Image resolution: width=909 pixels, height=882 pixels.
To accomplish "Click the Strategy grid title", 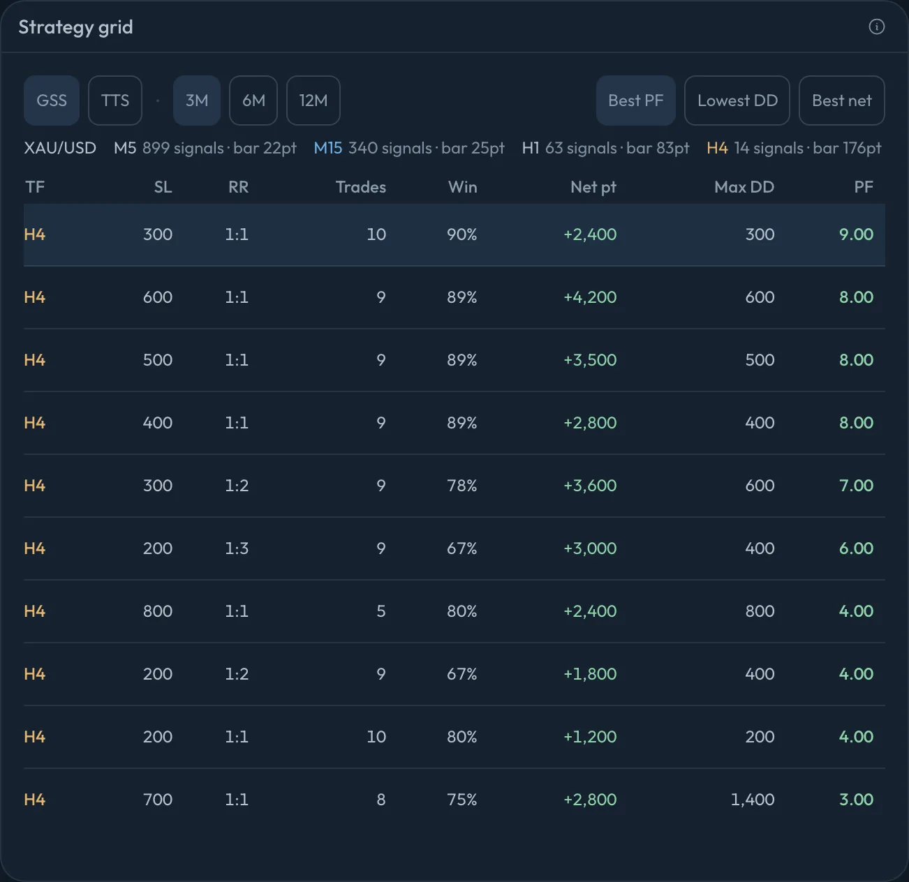I will point(75,27).
